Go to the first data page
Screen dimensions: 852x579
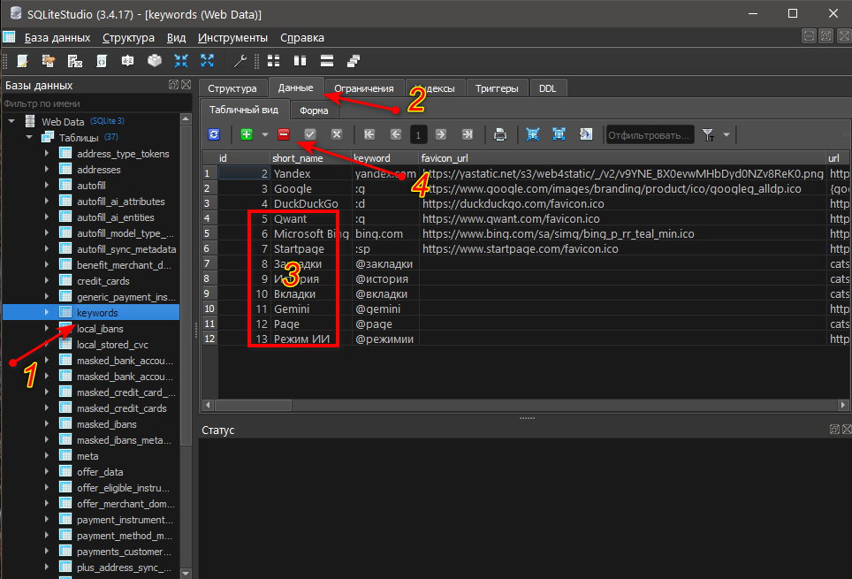click(369, 134)
